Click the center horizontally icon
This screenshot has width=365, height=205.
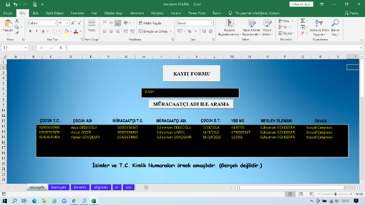111,31
